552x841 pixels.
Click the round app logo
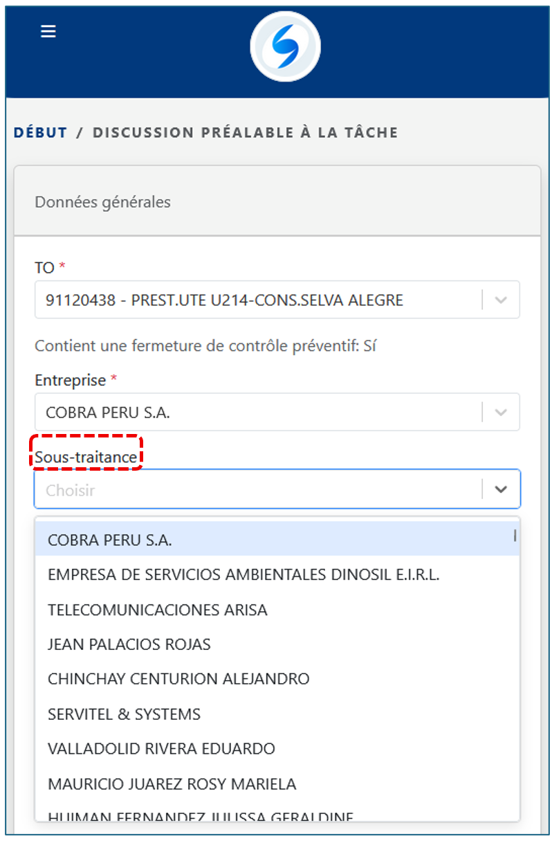[x=285, y=46]
